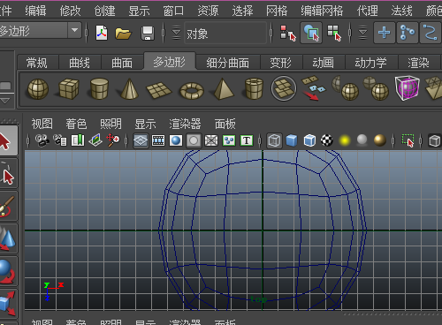Switch to the 渲染 shelf tab
This screenshot has width=442, height=325.
(418, 63)
